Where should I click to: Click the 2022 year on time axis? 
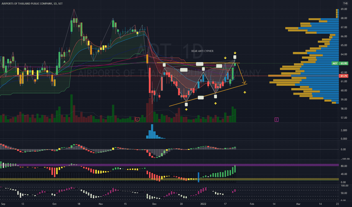(203, 204)
